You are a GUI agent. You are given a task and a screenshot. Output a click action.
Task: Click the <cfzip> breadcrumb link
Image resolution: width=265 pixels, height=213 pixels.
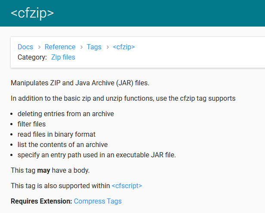click(x=124, y=47)
